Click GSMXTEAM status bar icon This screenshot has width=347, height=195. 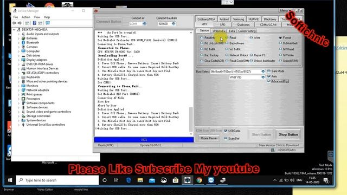tap(273, 150)
